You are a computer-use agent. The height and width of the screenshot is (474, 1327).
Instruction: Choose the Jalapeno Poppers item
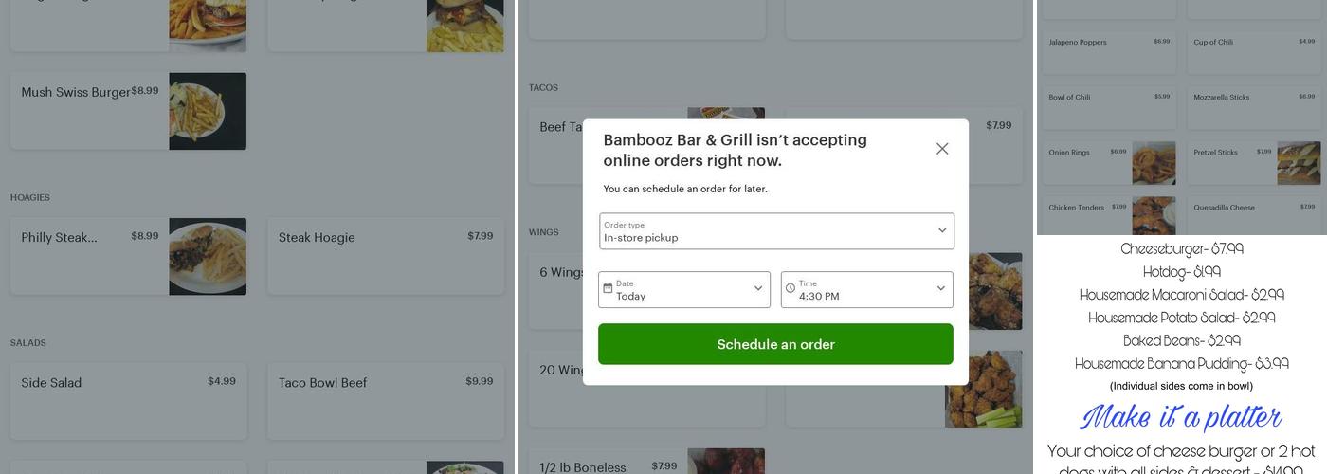pyautogui.click(x=1109, y=53)
